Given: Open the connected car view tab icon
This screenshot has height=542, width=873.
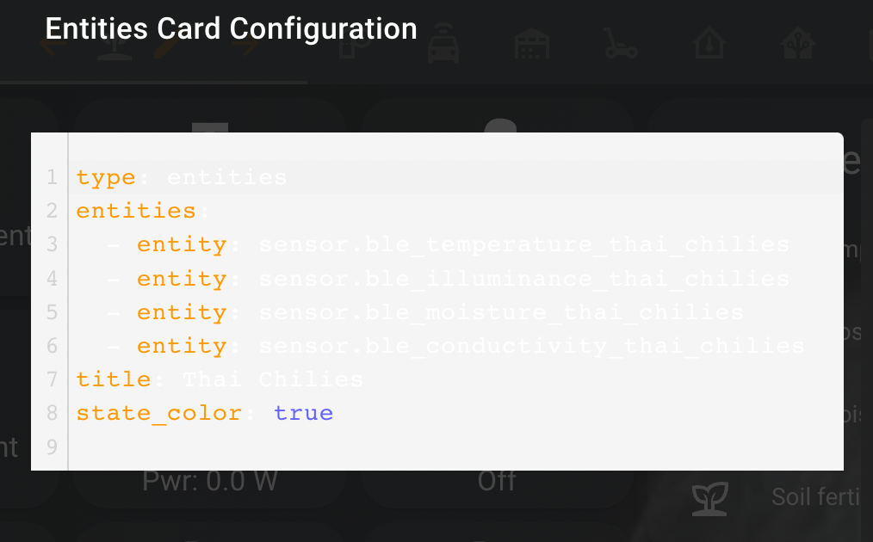Looking at the screenshot, I should tap(443, 43).
